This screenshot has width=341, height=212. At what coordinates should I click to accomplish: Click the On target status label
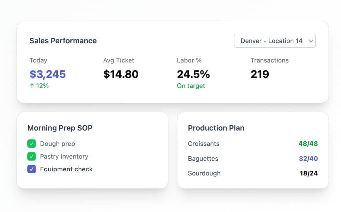pyautogui.click(x=191, y=86)
